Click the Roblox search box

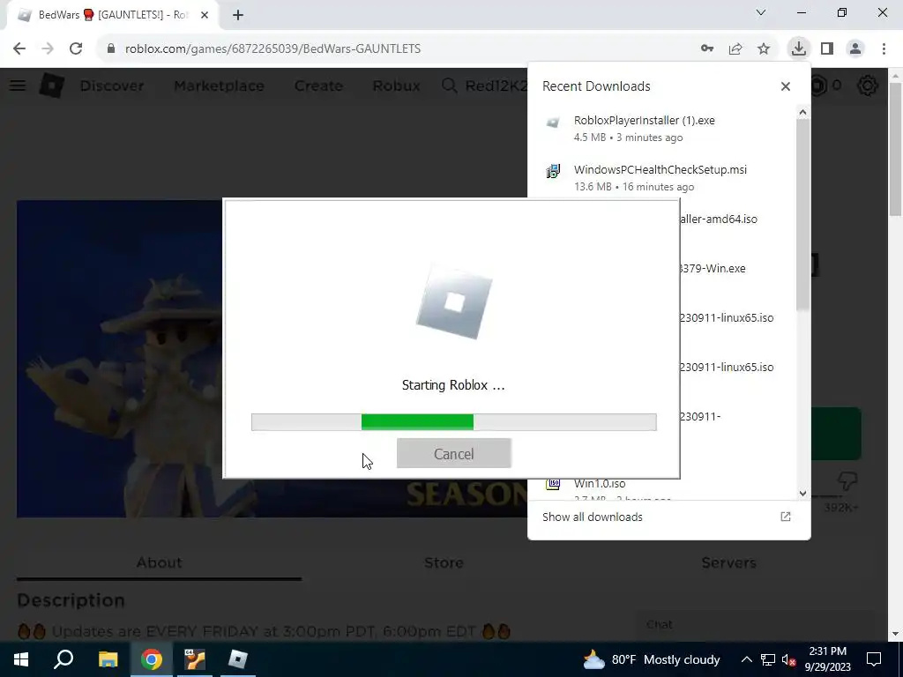[x=484, y=86]
